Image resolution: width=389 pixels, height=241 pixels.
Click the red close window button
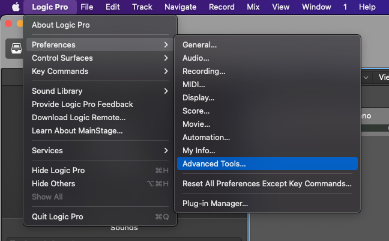8,23
